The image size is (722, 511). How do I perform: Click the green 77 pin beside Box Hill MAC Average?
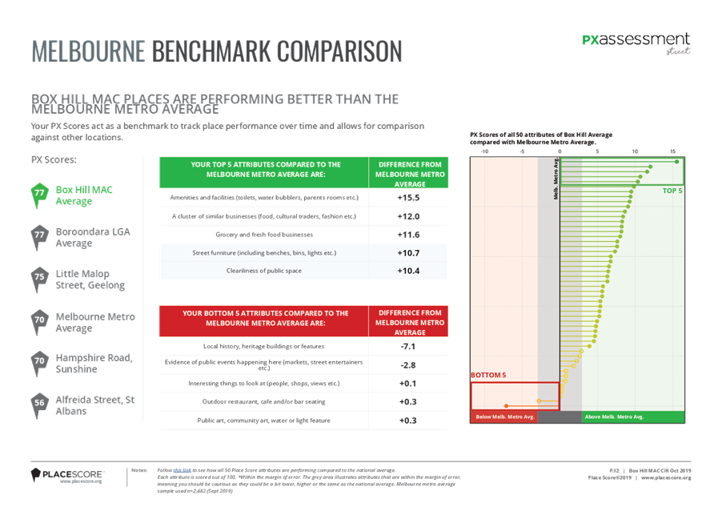[x=39, y=195]
